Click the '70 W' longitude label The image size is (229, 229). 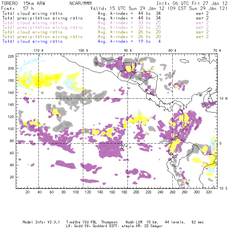(x=217, y=50)
